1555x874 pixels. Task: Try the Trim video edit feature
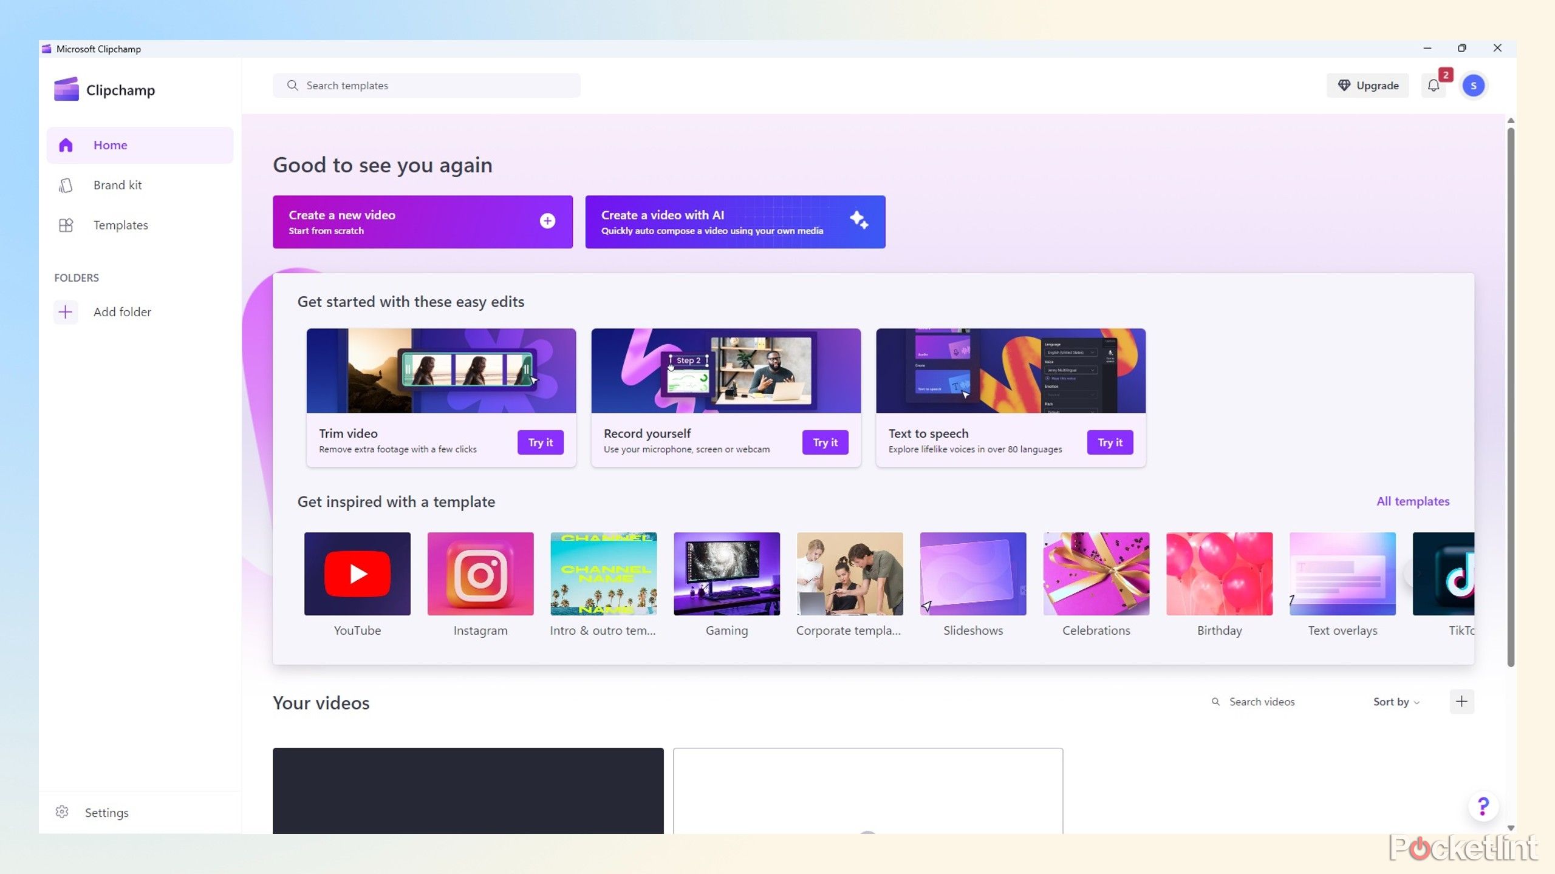pos(539,442)
